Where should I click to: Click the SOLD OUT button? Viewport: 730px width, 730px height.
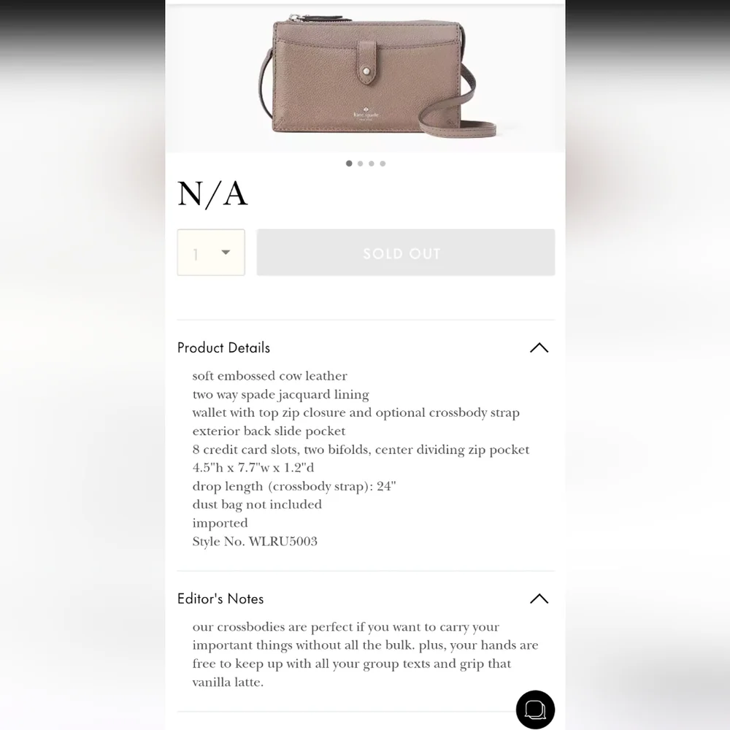405,253
